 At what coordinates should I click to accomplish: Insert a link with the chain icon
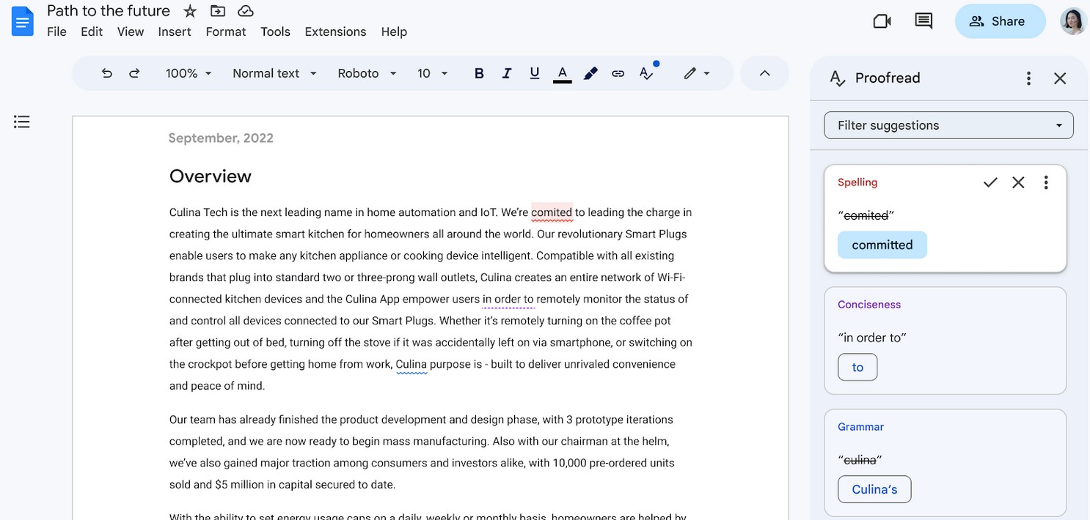point(618,73)
